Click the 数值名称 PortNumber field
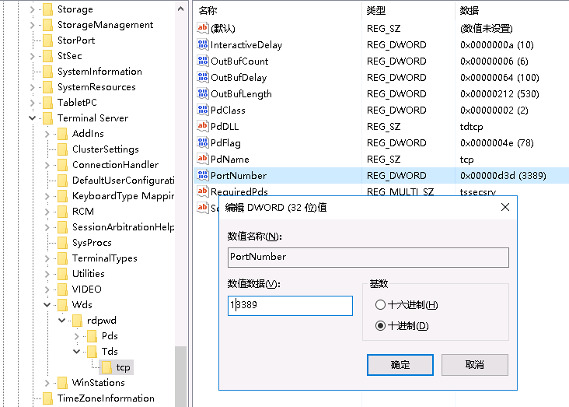The height and width of the screenshot is (407, 569). 368,257
